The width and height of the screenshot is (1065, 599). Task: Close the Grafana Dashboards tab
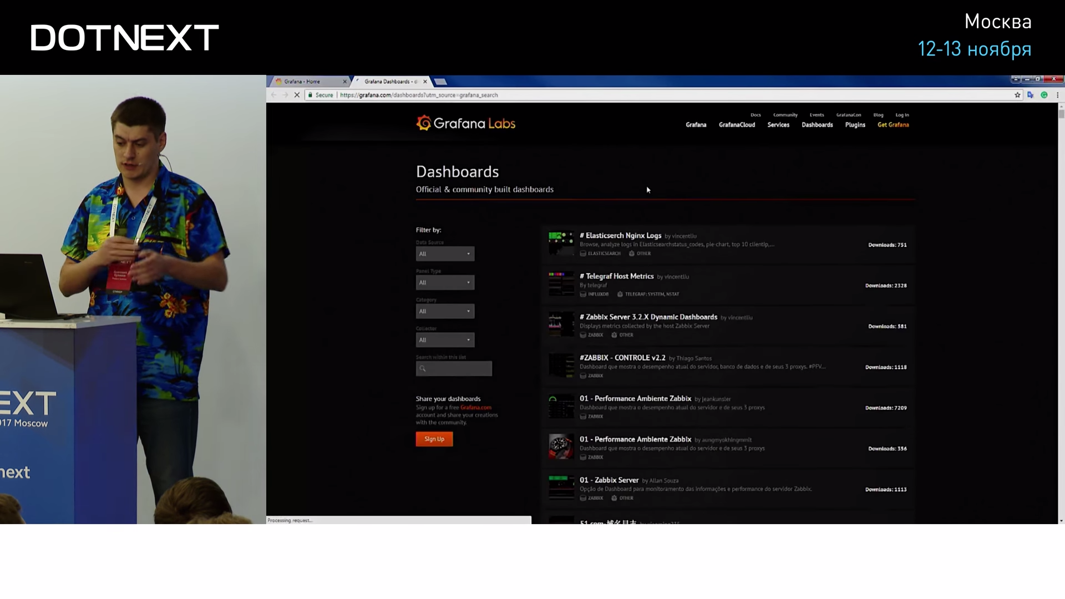point(425,82)
